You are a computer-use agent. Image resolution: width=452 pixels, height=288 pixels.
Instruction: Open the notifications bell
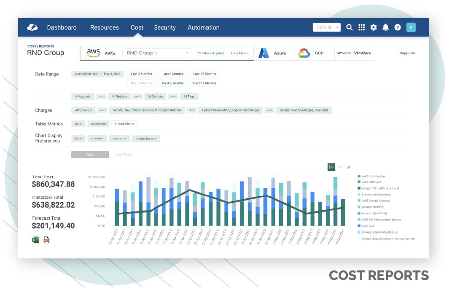385,27
